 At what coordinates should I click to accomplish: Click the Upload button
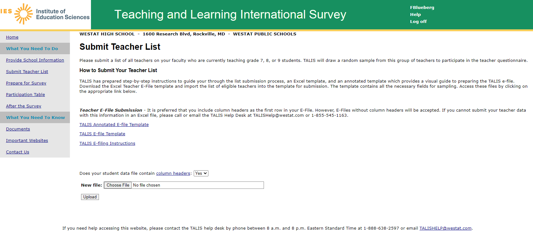tap(90, 197)
